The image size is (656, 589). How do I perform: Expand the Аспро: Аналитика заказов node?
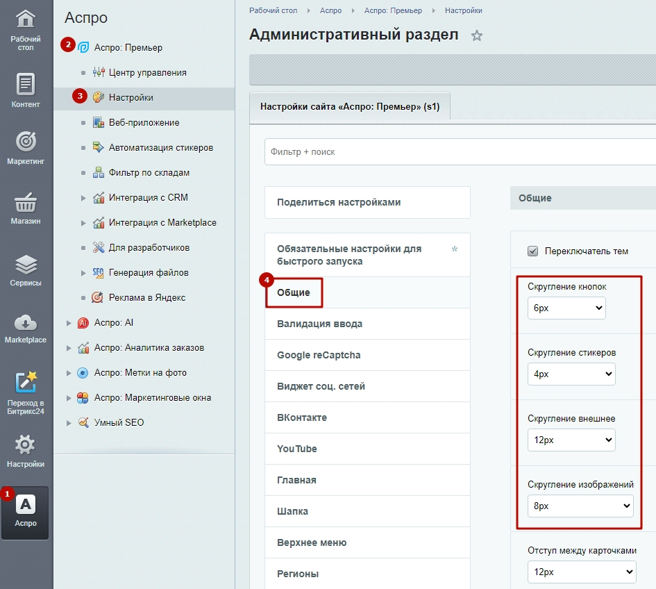click(x=69, y=348)
